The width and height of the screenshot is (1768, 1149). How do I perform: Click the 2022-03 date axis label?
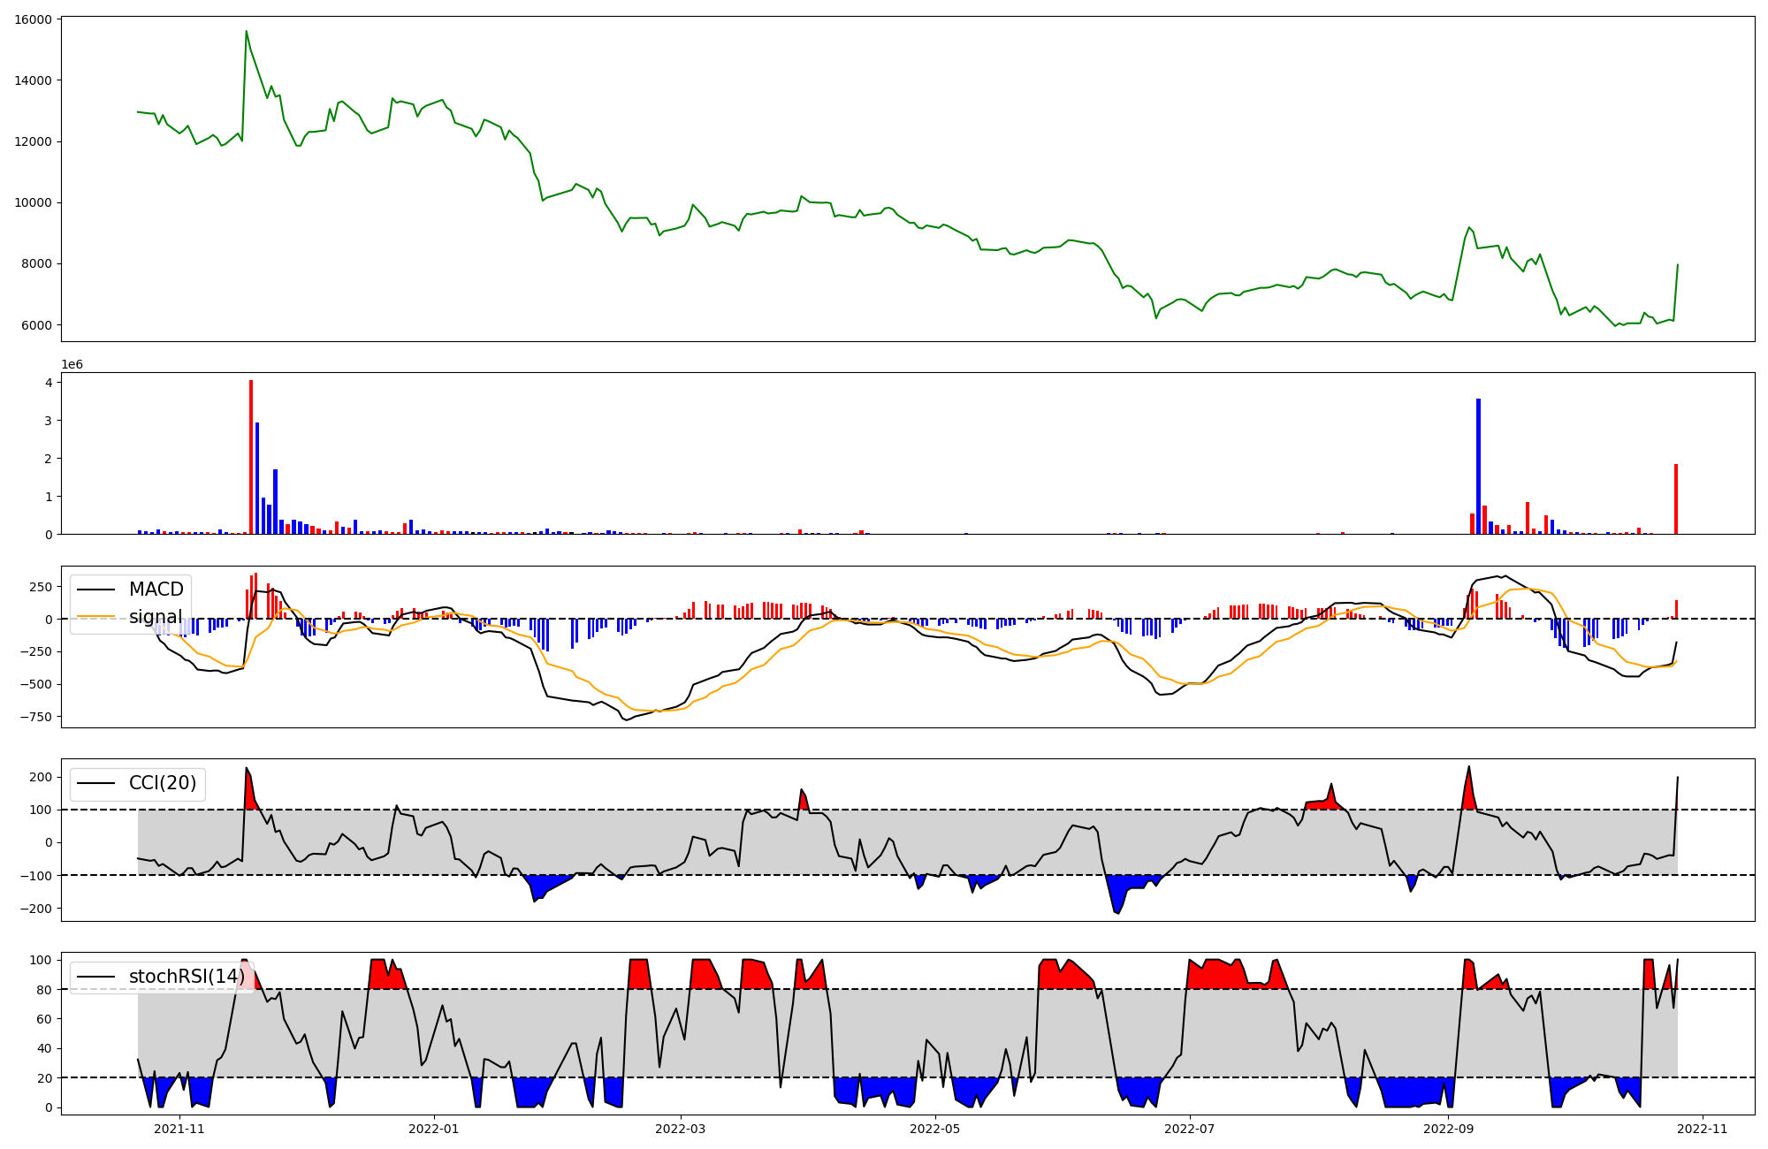click(681, 1129)
